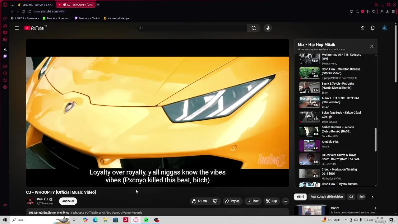This screenshot has width=398, height=224.
Task: Close the Mix - Hip Hop Müzik playlist panel
Action: click(x=372, y=46)
